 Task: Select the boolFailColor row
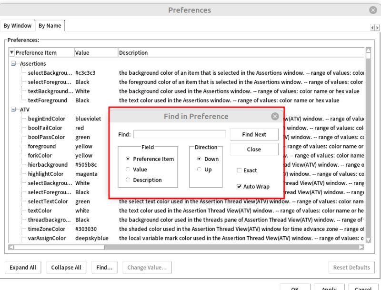(186, 128)
